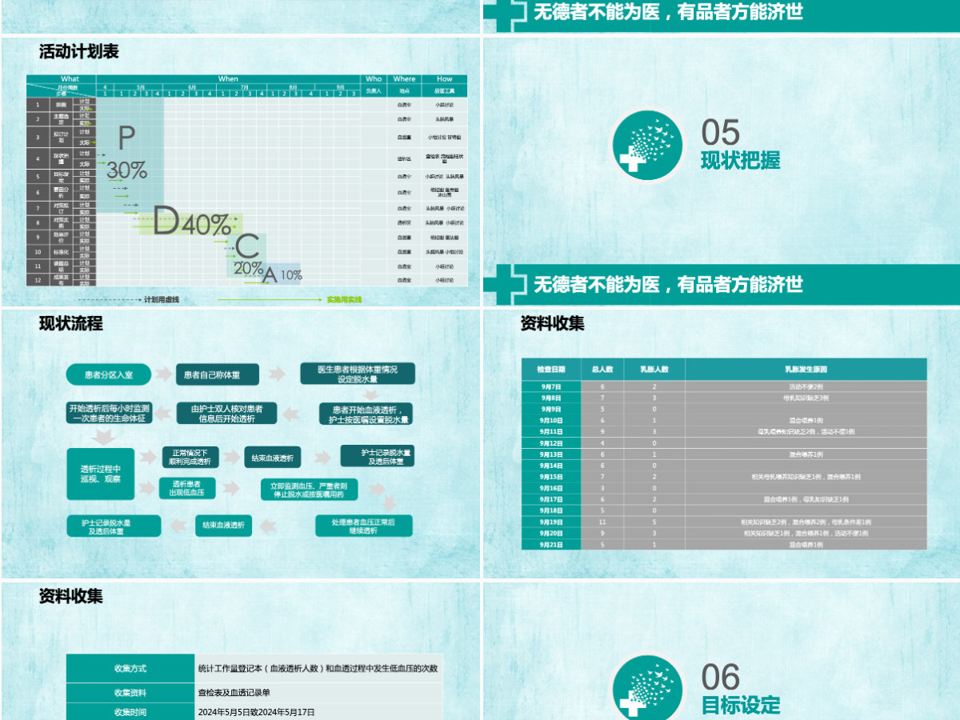Click the large number 05
Image resolution: width=960 pixels, height=720 pixels.
click(x=721, y=132)
